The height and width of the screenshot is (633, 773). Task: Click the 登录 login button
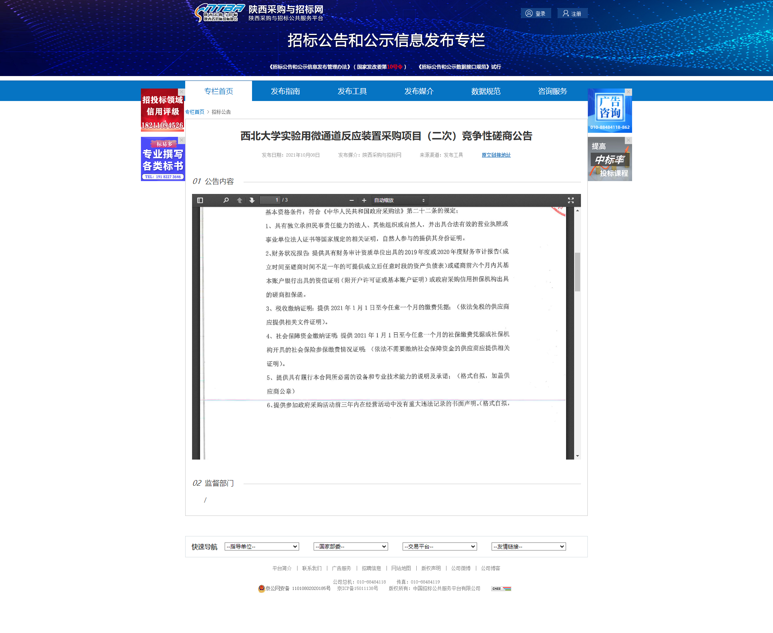tap(536, 14)
